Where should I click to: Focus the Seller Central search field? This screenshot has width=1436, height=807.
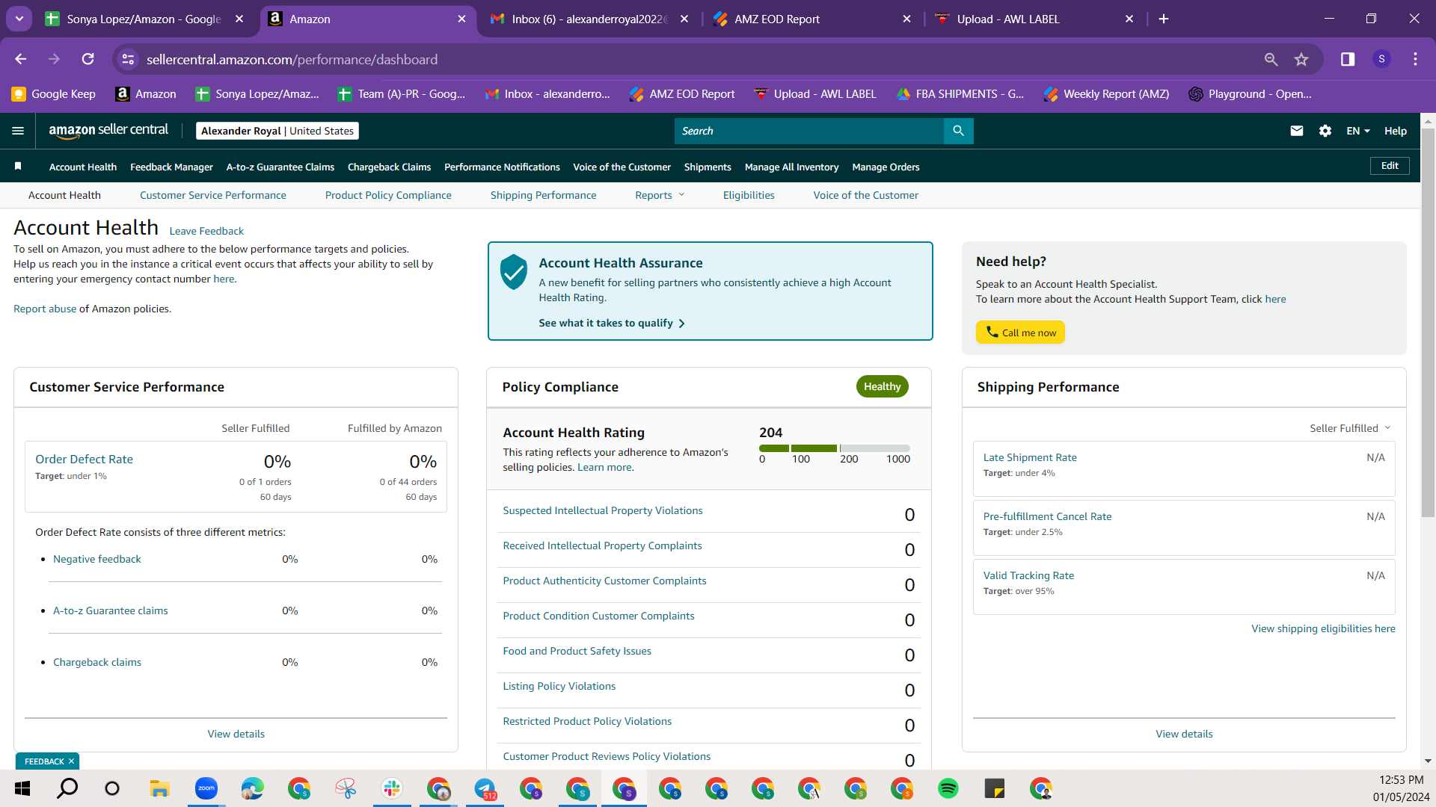[809, 131]
